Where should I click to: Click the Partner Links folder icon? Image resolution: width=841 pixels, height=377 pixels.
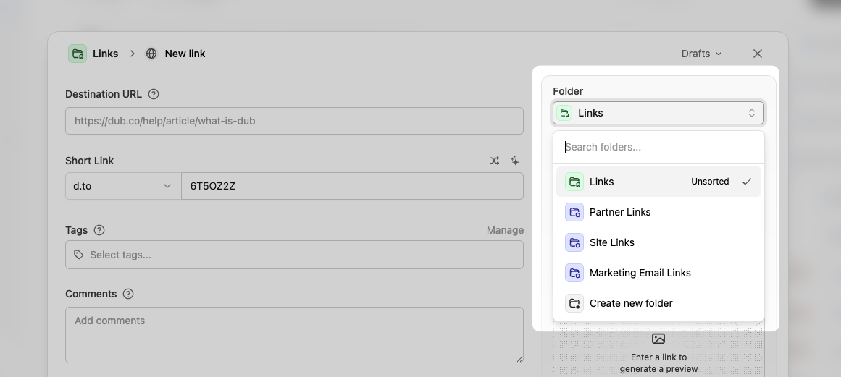pyautogui.click(x=574, y=212)
